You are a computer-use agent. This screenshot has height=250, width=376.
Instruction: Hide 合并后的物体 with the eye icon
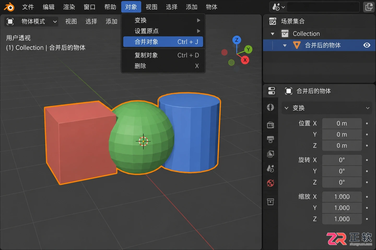[x=367, y=45]
